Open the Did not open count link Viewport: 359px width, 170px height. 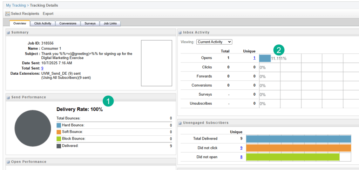click(x=241, y=157)
